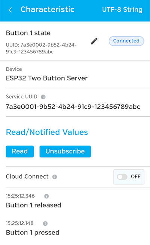Edit characteristic name with pencil icon
This screenshot has height=245, width=150.
pyautogui.click(x=94, y=41)
